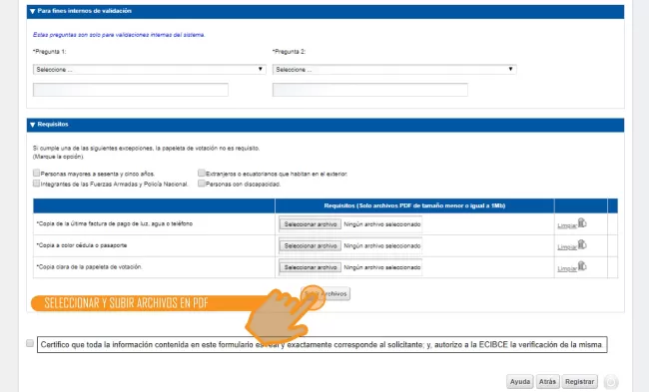This screenshot has height=392, width=649.
Task: Click 'Copia a color cédula o pasaporte' text
Action: click(82, 245)
